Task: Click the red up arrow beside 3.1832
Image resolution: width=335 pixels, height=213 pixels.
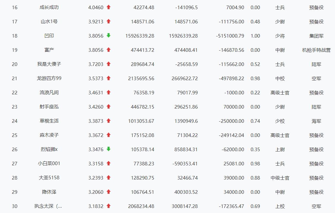Action: pos(108,206)
